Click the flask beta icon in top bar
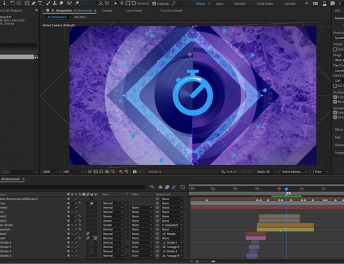The image size is (344, 264). point(324,3)
